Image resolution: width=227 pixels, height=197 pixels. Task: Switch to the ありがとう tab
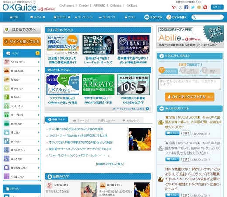(131, 120)
